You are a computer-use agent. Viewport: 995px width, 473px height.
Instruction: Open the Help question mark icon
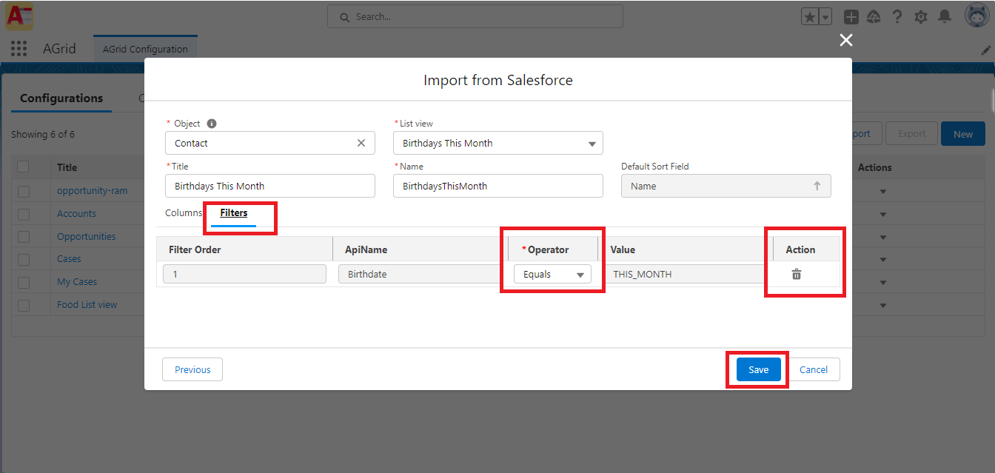tap(897, 17)
